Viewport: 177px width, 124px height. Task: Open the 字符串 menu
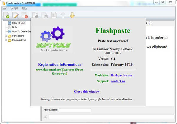point(14,9)
